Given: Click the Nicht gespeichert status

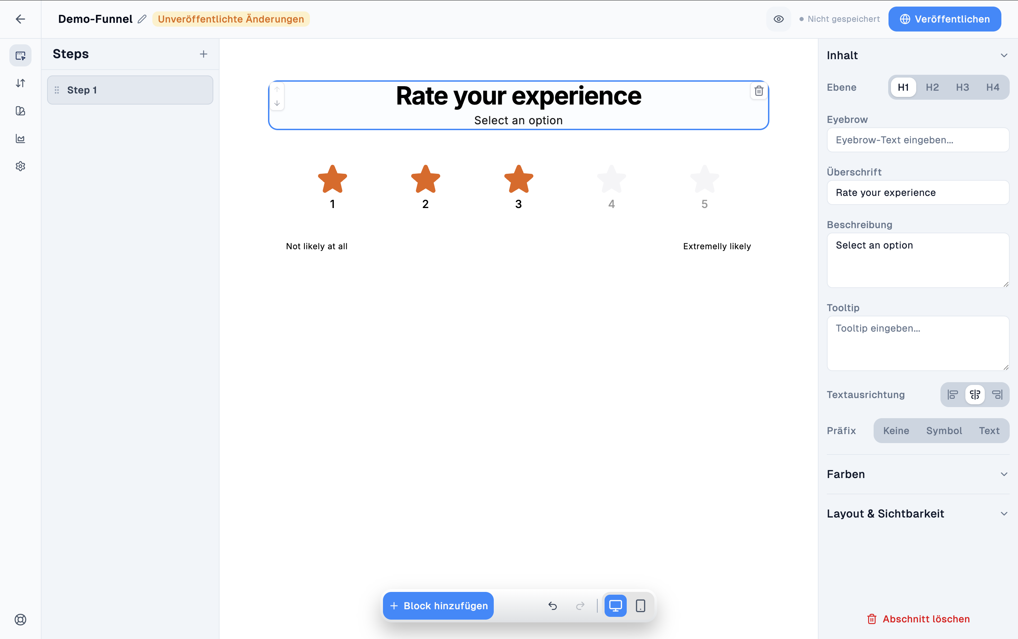Looking at the screenshot, I should [840, 19].
